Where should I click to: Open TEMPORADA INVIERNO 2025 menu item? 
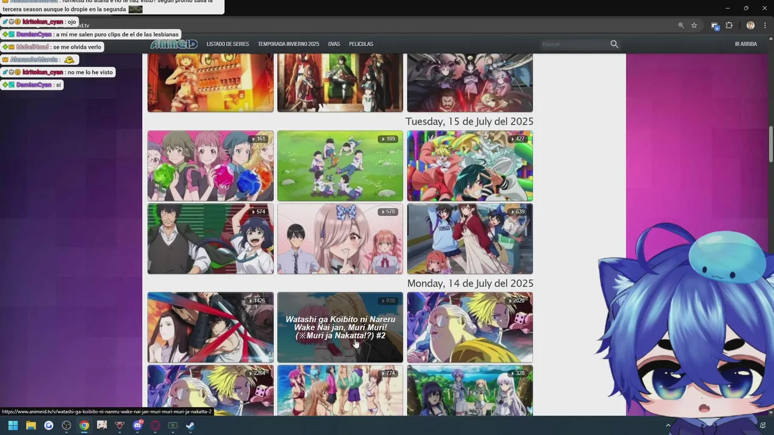point(288,44)
